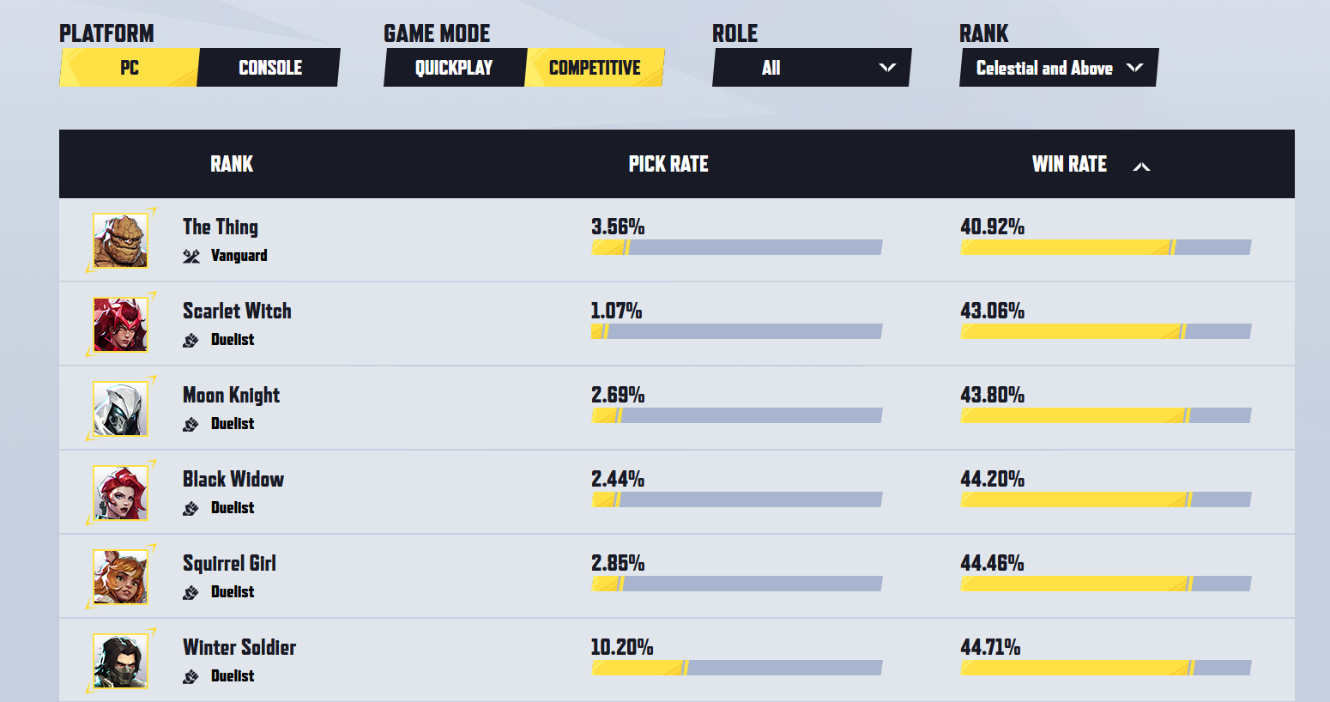1330x702 pixels.
Task: Sort table by Pick Rate column
Action: click(668, 164)
